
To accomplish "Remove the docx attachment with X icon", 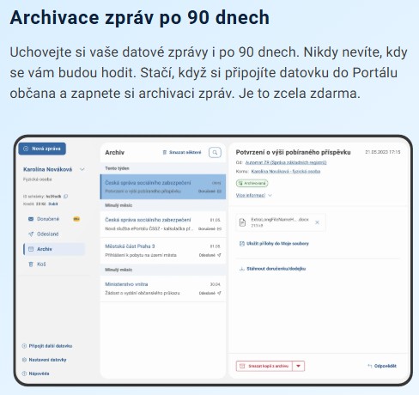I will [317, 222].
